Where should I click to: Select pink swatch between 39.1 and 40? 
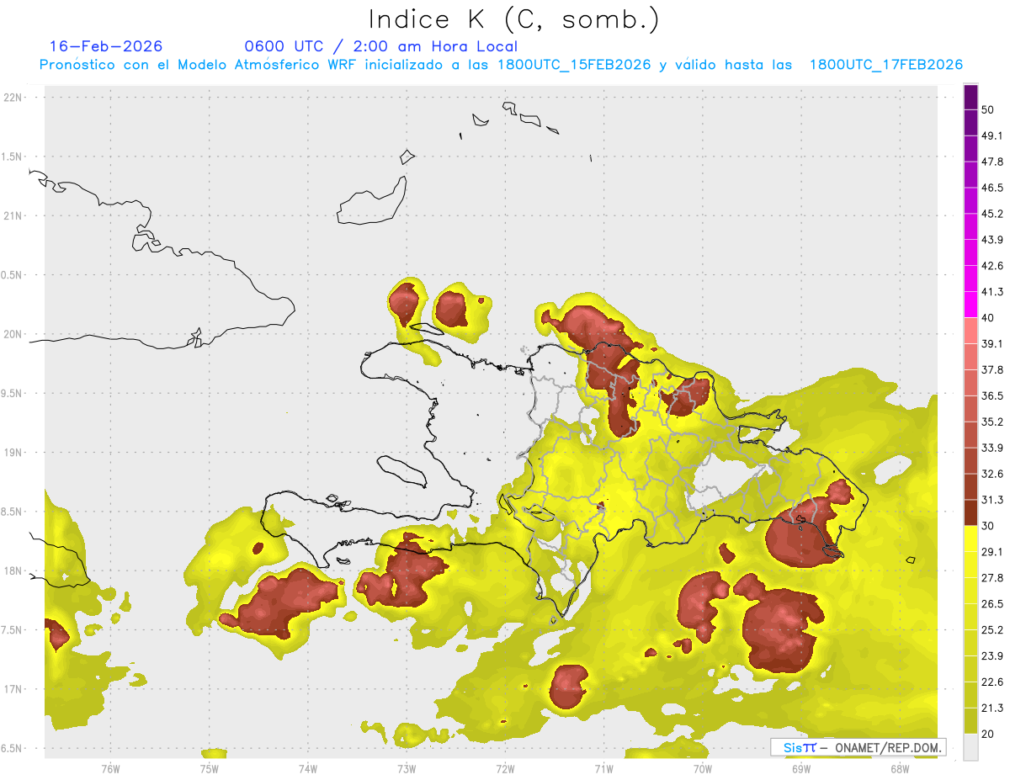click(970, 331)
